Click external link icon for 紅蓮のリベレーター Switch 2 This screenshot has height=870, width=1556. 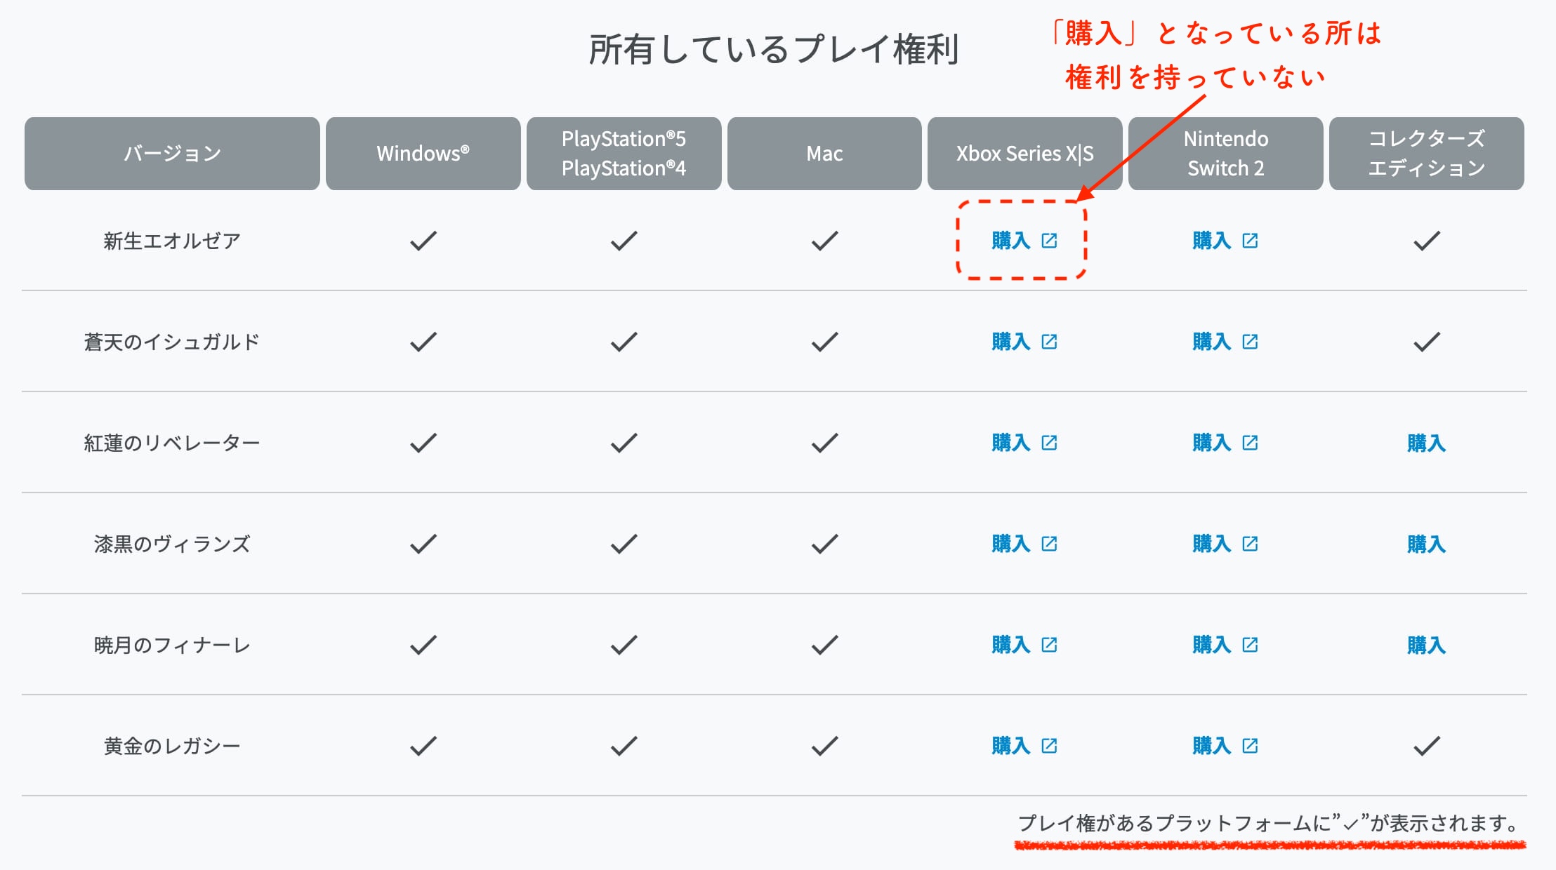pos(1250,443)
